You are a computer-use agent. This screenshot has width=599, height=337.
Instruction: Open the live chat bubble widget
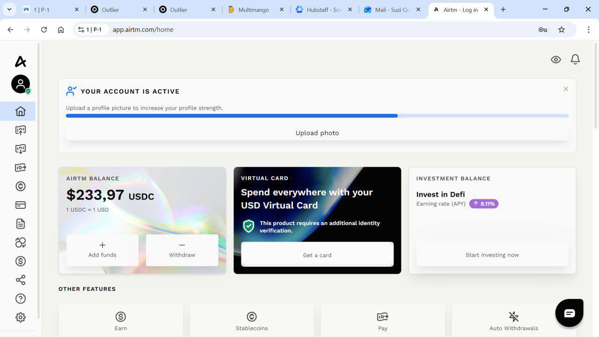[569, 313]
